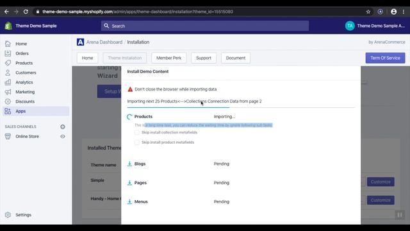Screen dimensions: 410x231
Task: Click the Pages download icon
Action: tap(129, 182)
